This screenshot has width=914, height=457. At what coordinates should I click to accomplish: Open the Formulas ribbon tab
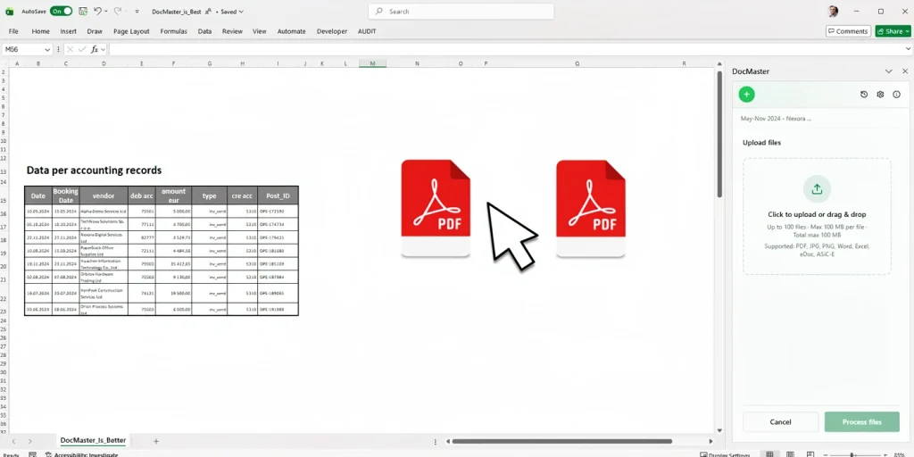(x=174, y=31)
